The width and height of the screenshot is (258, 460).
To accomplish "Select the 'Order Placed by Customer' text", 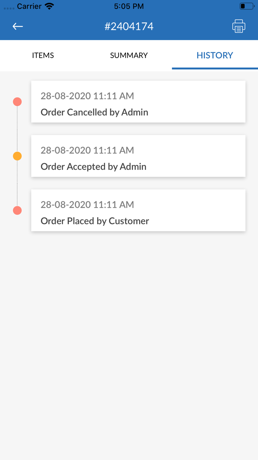I will [x=95, y=221].
